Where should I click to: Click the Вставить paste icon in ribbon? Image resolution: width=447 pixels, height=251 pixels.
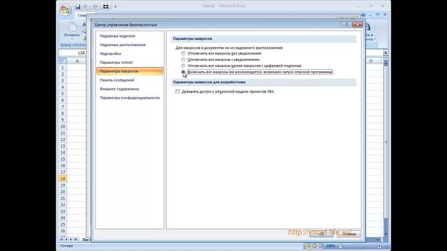click(x=72, y=26)
